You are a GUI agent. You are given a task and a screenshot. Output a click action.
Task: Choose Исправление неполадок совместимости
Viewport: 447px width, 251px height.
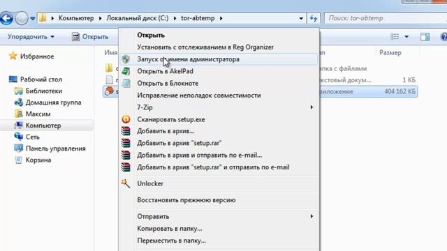tap(219, 96)
